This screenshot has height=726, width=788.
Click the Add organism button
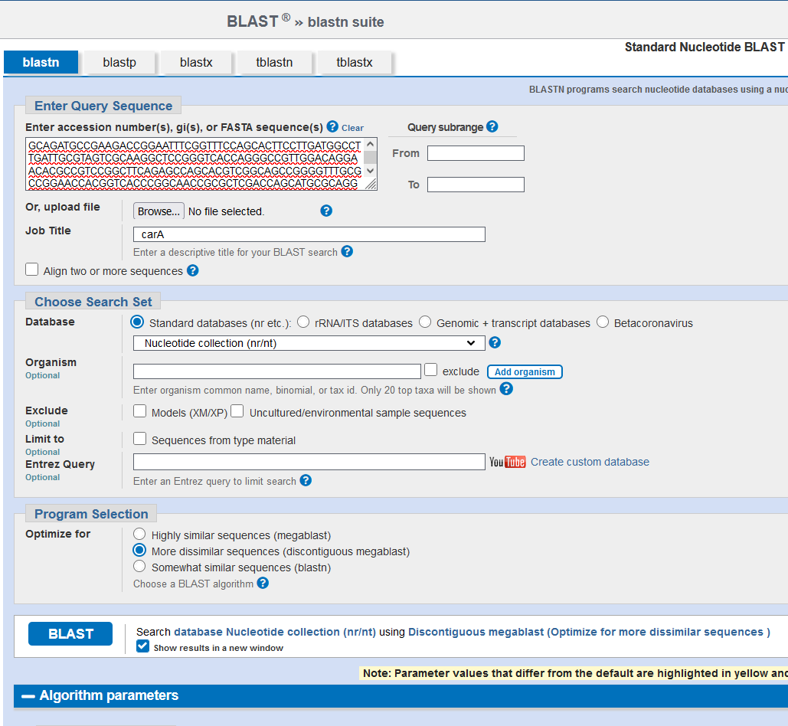(x=525, y=372)
